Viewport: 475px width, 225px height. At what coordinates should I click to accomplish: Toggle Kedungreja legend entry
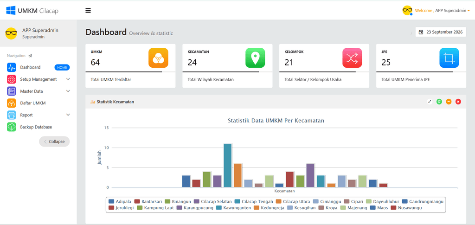click(x=269, y=208)
